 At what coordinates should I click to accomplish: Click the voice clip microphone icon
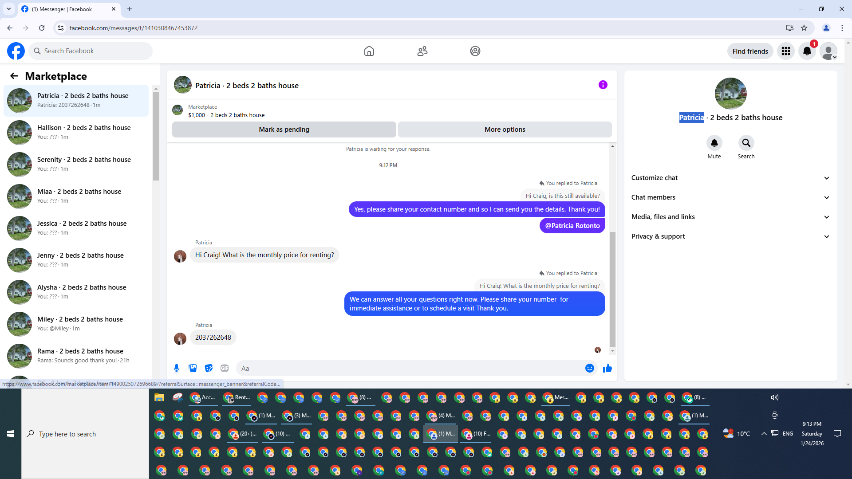tap(177, 368)
